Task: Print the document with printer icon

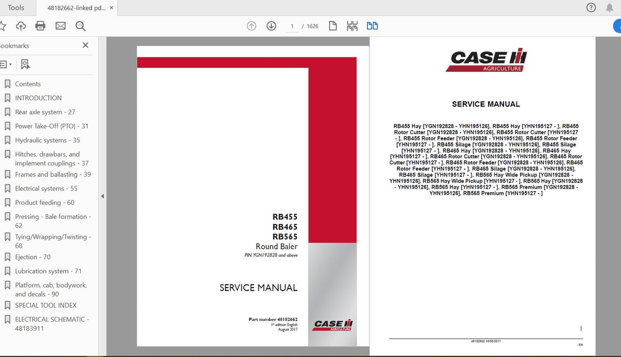Action: pos(40,26)
